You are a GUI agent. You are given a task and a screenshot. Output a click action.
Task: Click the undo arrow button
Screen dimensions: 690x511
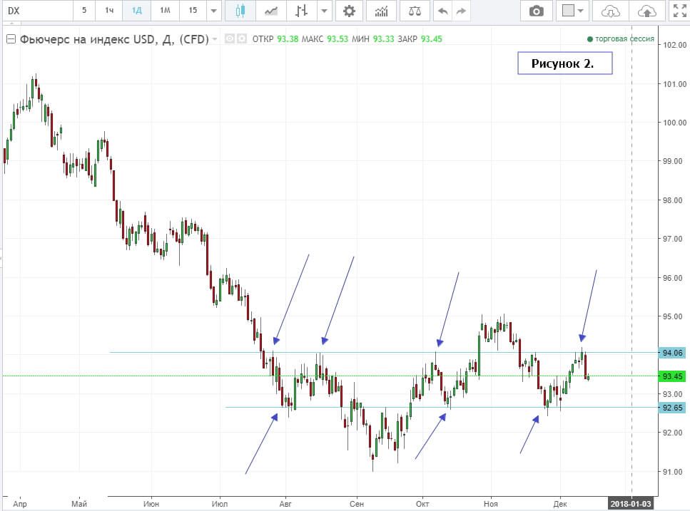443,11
